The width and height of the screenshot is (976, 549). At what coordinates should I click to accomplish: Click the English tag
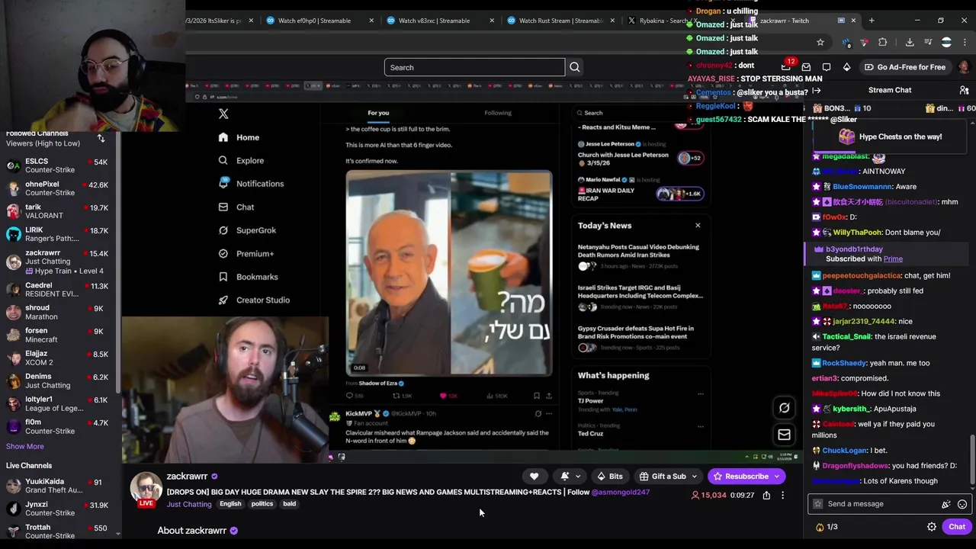coord(230,504)
